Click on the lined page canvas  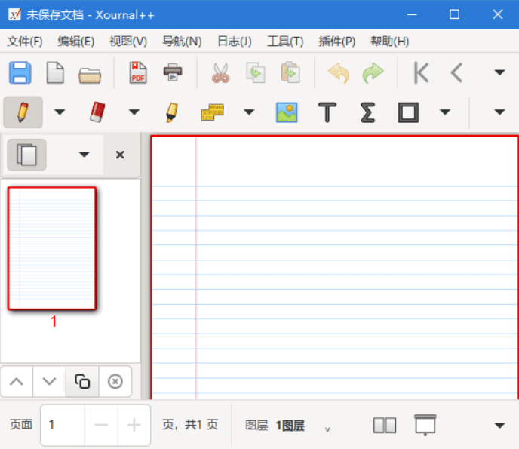click(334, 268)
